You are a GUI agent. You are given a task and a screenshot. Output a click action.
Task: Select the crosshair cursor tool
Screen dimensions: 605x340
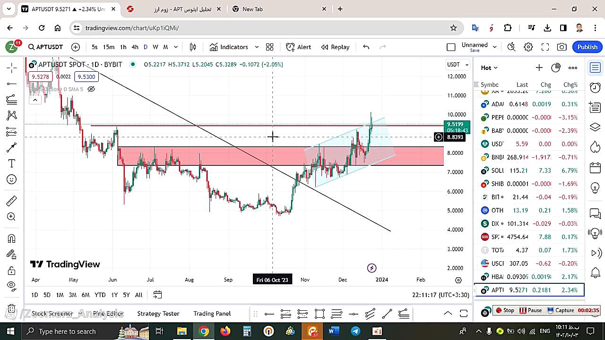(11, 68)
